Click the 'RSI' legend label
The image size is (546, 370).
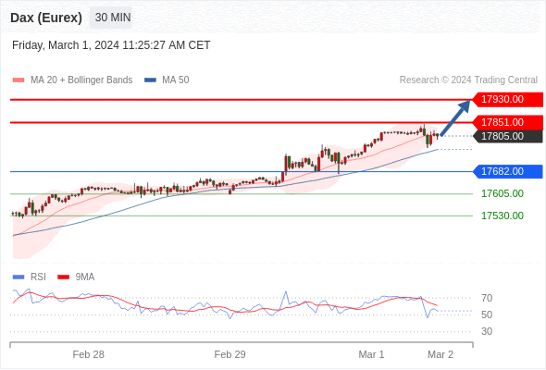(x=38, y=277)
